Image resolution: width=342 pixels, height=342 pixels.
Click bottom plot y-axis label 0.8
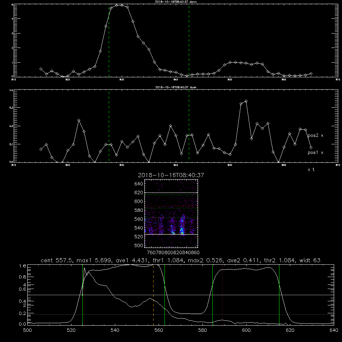[23, 277]
